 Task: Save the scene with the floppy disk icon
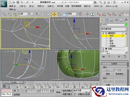(18, 2)
